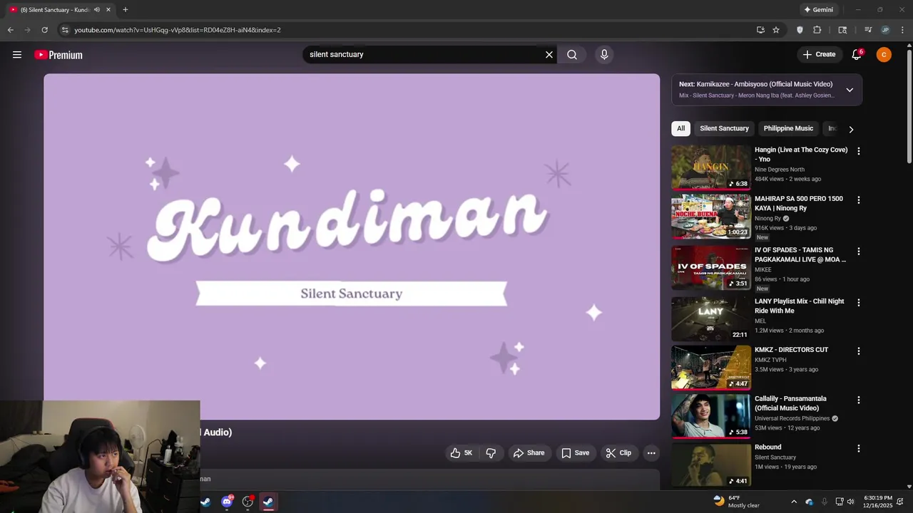Show hidden system tray icons
Viewport: 913px width, 513px height.
794,502
